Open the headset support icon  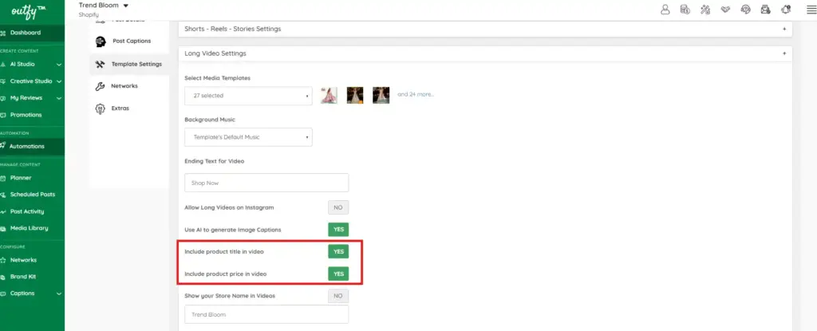(x=746, y=10)
